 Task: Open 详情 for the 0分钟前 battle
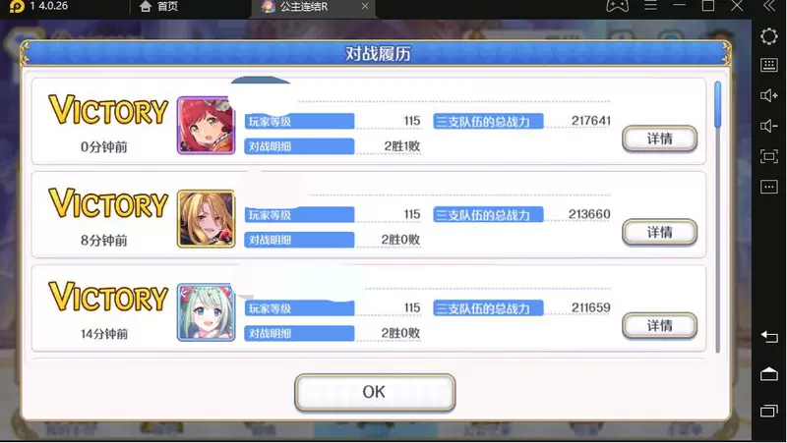(659, 138)
